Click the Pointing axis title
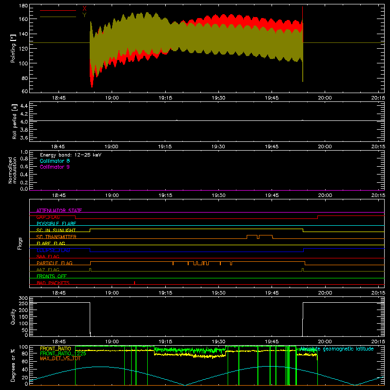Image resolution: width=390 pixels, height=390 pixels. [13, 48]
